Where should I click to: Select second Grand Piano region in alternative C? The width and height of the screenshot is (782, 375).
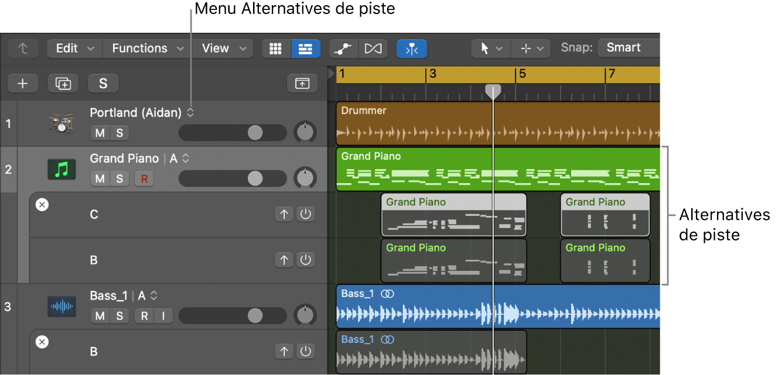coord(605,215)
